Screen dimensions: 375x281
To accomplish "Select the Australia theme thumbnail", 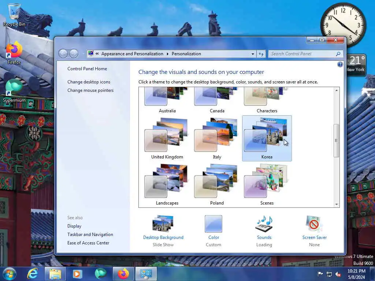I will coord(167,100).
